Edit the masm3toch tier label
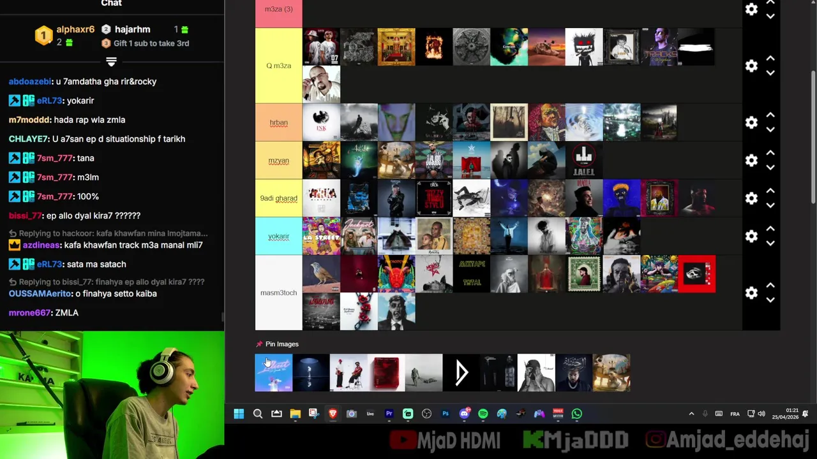 click(x=278, y=293)
